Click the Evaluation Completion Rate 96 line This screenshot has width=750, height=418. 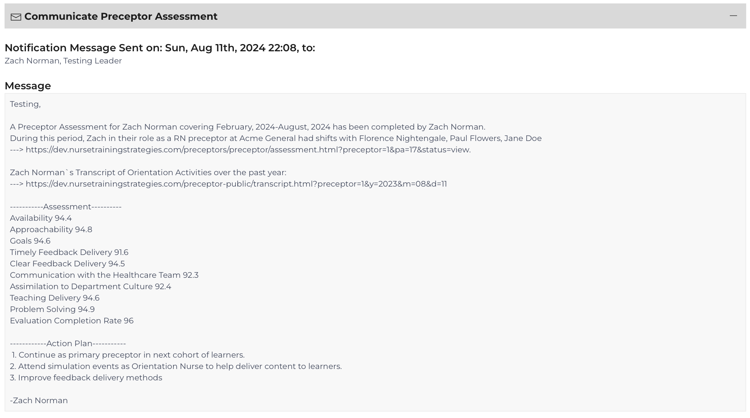(x=72, y=321)
